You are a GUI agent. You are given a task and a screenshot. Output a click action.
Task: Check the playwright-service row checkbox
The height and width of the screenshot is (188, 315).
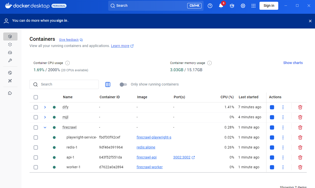[36, 137]
